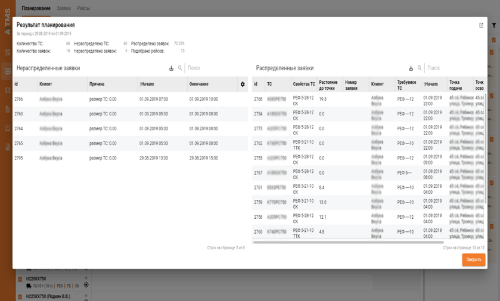Switch to the Заявки tab
The height and width of the screenshot is (301, 500).
(64, 8)
